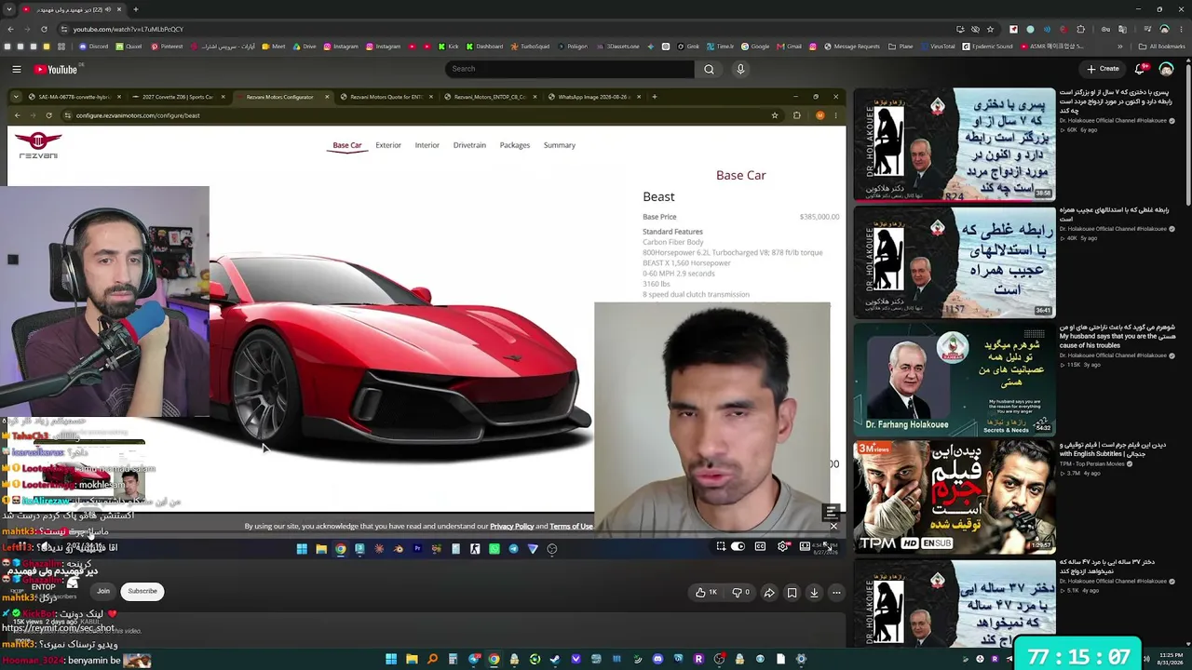The height and width of the screenshot is (670, 1192).
Task: Open the TPM Persian movie thumbnail
Action: (x=954, y=496)
